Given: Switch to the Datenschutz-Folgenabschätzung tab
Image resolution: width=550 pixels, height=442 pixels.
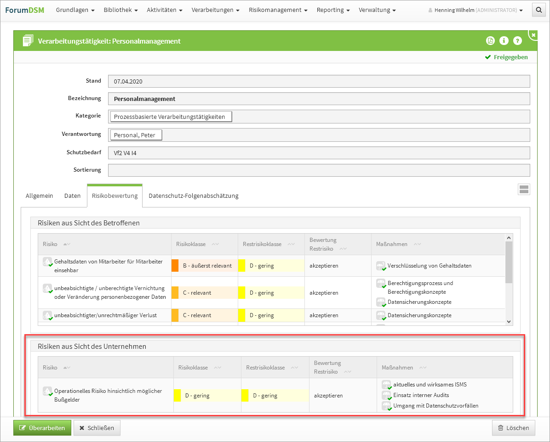Looking at the screenshot, I should pos(193,196).
